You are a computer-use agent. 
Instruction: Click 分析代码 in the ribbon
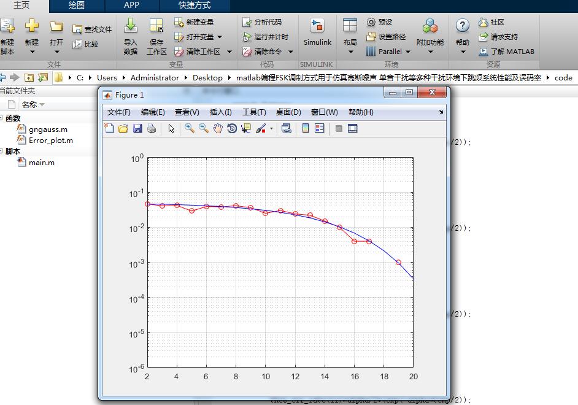[x=262, y=22]
